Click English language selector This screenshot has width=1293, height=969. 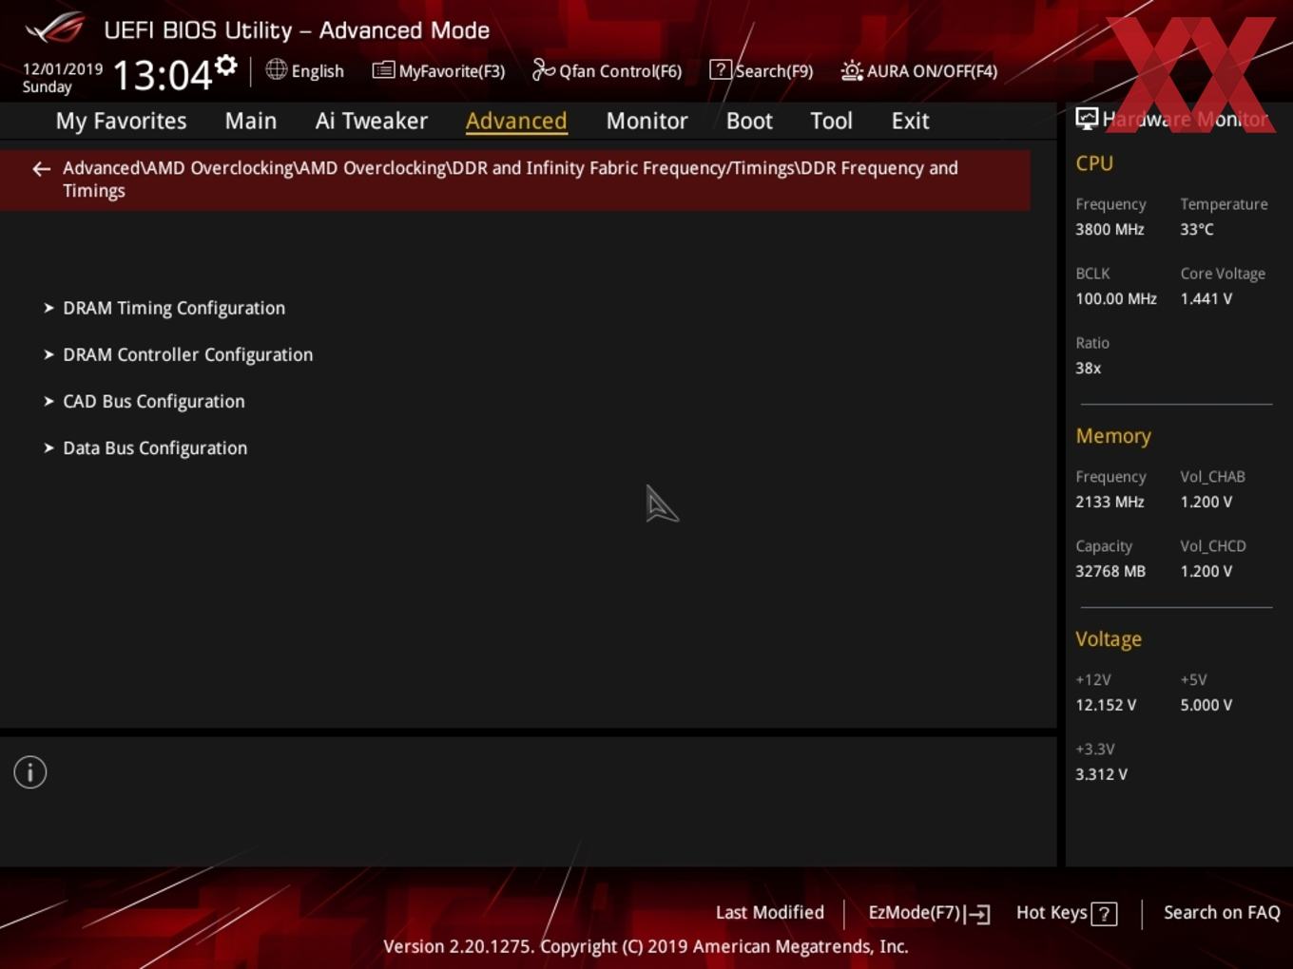point(318,71)
